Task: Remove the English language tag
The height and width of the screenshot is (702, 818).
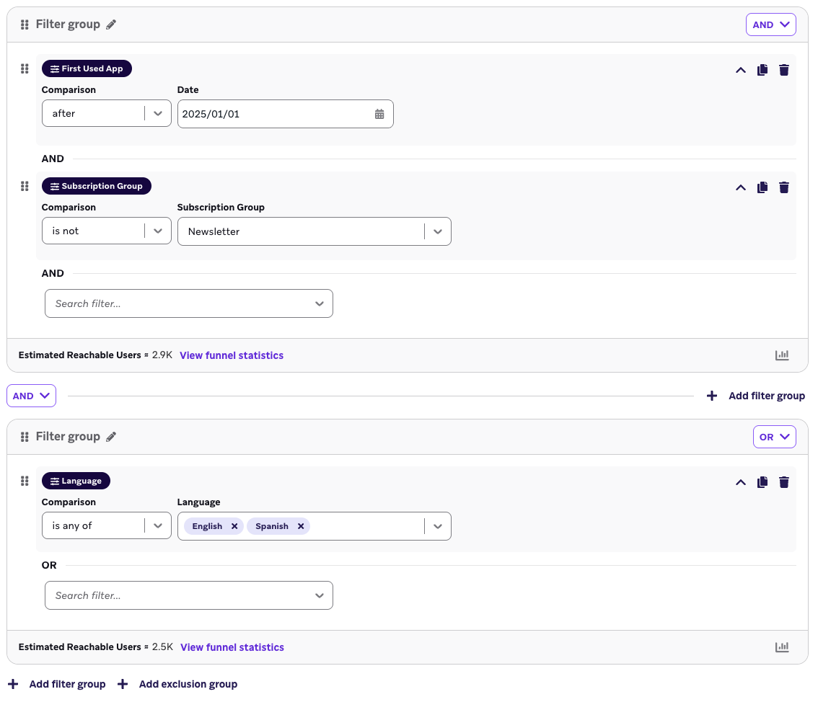Action: 234,526
